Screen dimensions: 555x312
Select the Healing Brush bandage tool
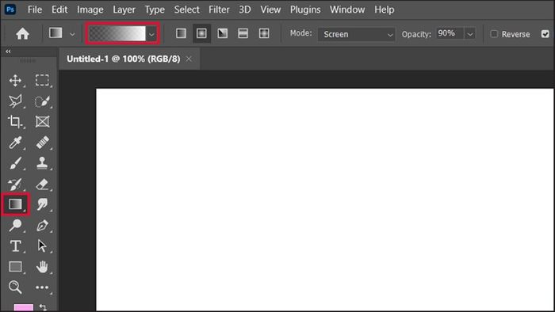(x=42, y=143)
